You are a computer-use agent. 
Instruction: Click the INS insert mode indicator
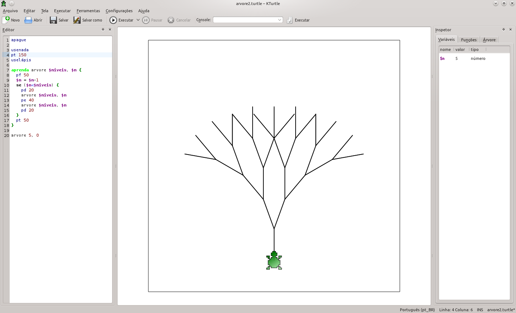[480, 310]
